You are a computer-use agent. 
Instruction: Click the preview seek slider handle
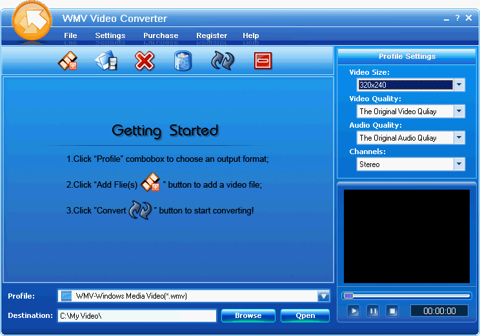pos(348,295)
